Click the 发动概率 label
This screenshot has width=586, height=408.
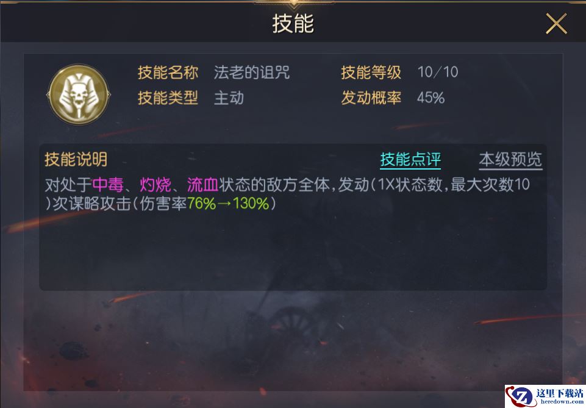(x=371, y=98)
